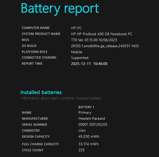Click the design capacity 45,030 mWh value

[x=89, y=136]
